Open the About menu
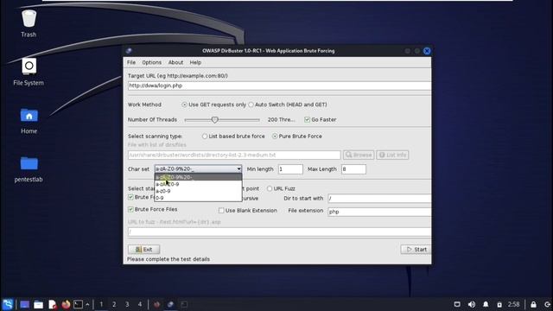 coord(175,62)
